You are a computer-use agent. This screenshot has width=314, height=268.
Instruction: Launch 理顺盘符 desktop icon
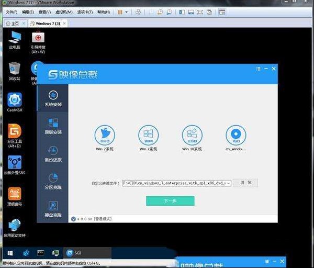pos(15,197)
